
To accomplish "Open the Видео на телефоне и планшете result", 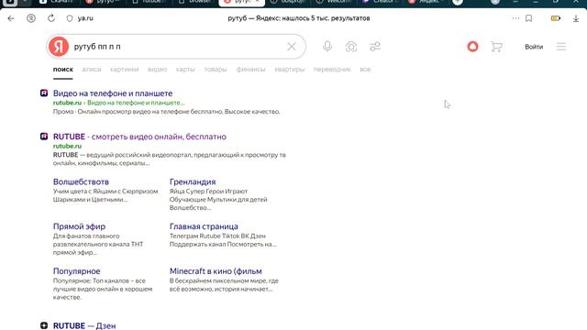I will (x=113, y=93).
